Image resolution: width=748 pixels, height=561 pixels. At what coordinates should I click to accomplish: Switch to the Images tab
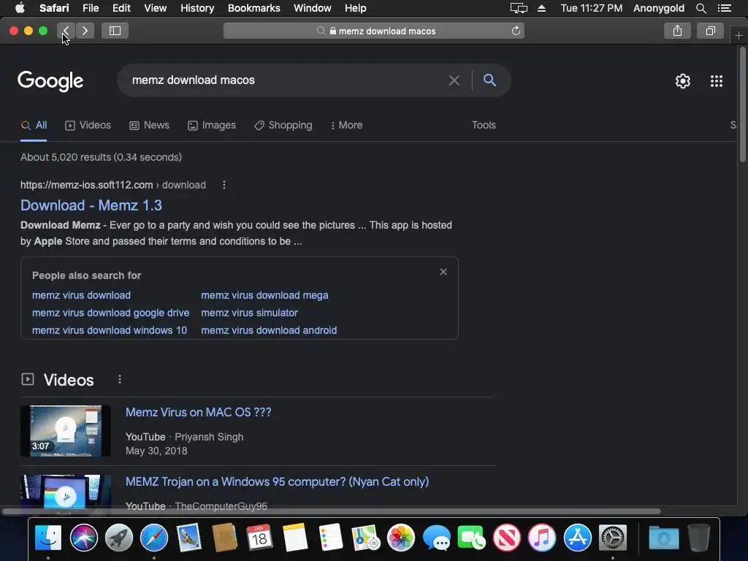212,126
